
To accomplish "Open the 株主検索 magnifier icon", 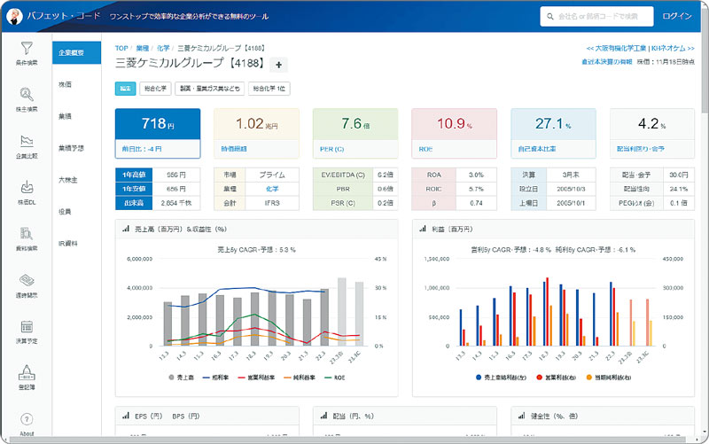I will point(27,95).
